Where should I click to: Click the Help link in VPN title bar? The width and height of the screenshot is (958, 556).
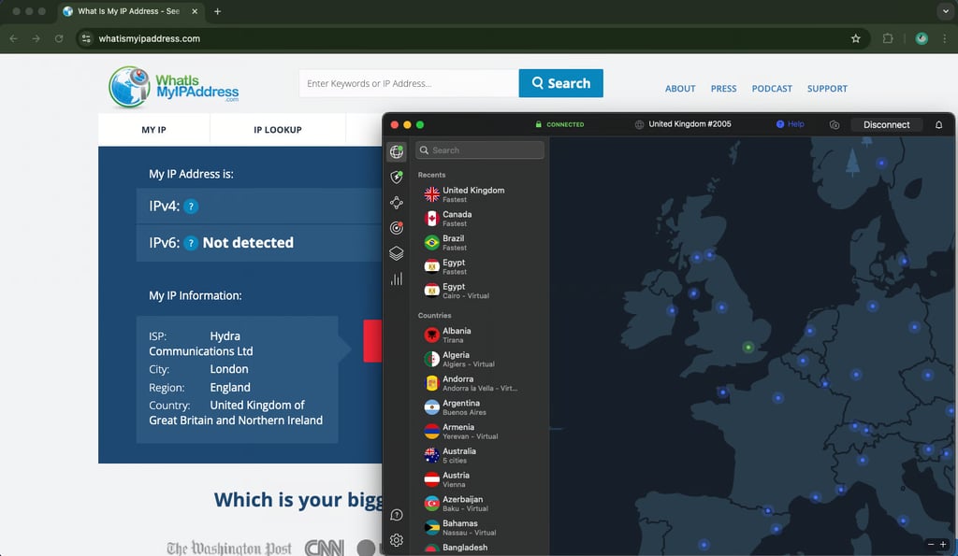tap(790, 124)
